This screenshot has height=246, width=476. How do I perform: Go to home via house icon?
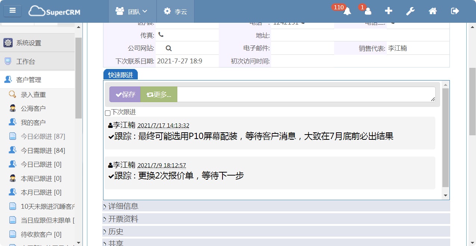(433, 11)
